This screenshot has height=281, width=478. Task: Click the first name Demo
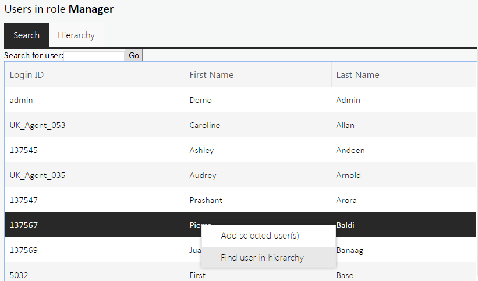click(x=201, y=100)
